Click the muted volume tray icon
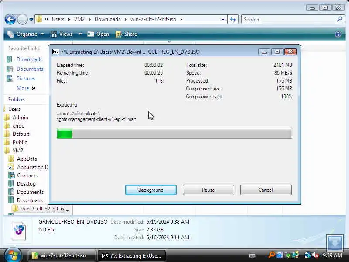The height and width of the screenshot is (262, 349). click(x=315, y=255)
